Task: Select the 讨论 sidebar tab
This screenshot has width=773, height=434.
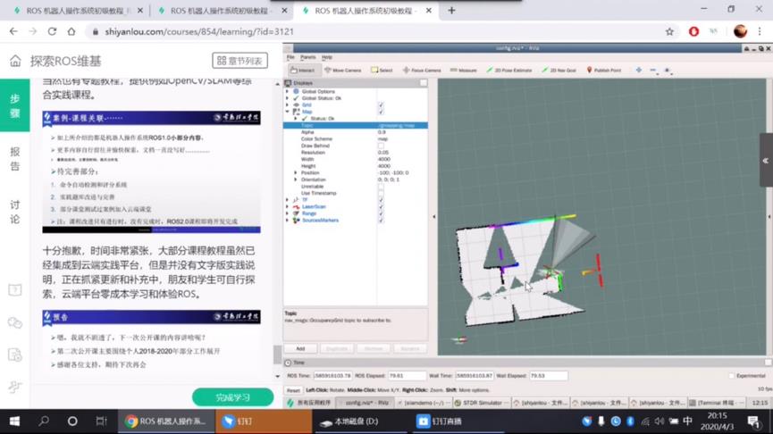Action: tap(15, 212)
